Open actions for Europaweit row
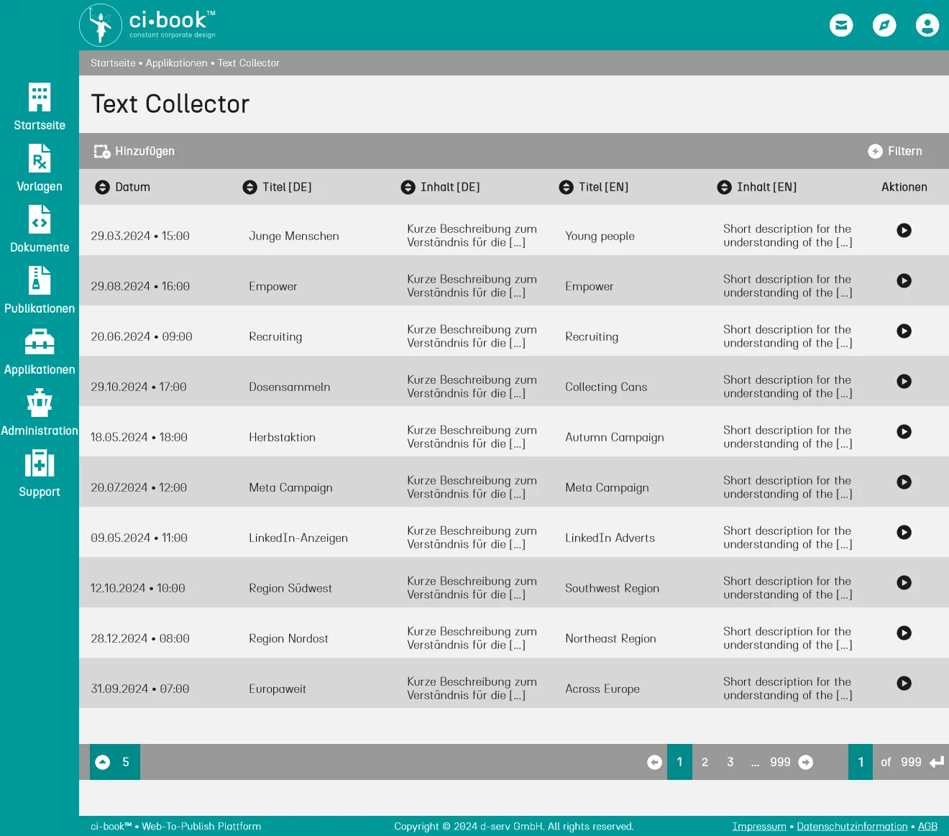This screenshot has width=949, height=836. pos(904,683)
